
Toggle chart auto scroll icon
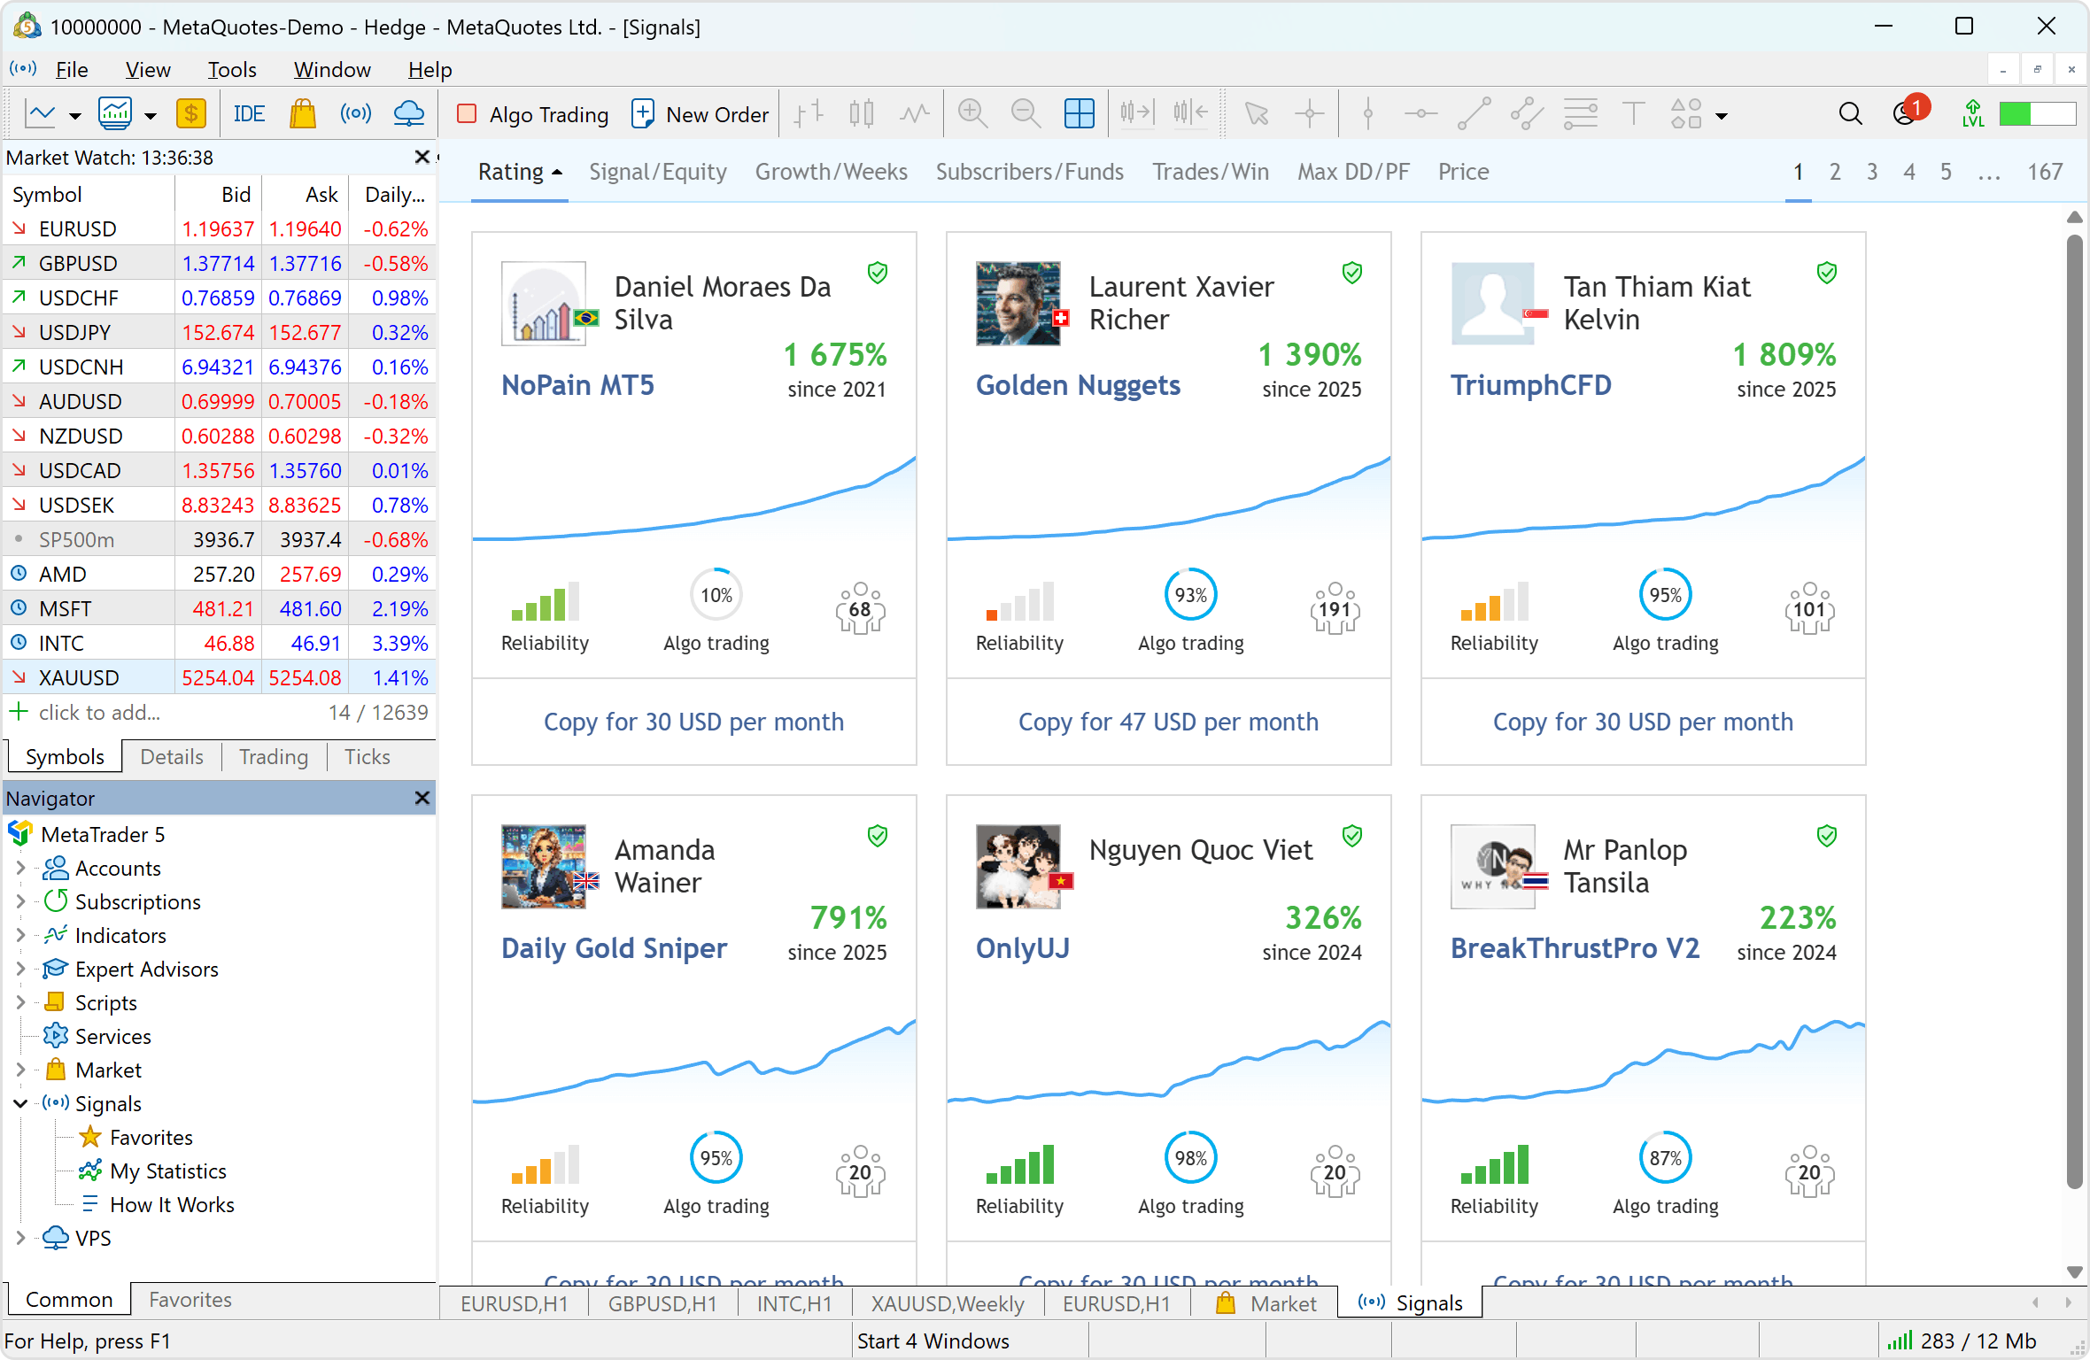[x=1136, y=113]
